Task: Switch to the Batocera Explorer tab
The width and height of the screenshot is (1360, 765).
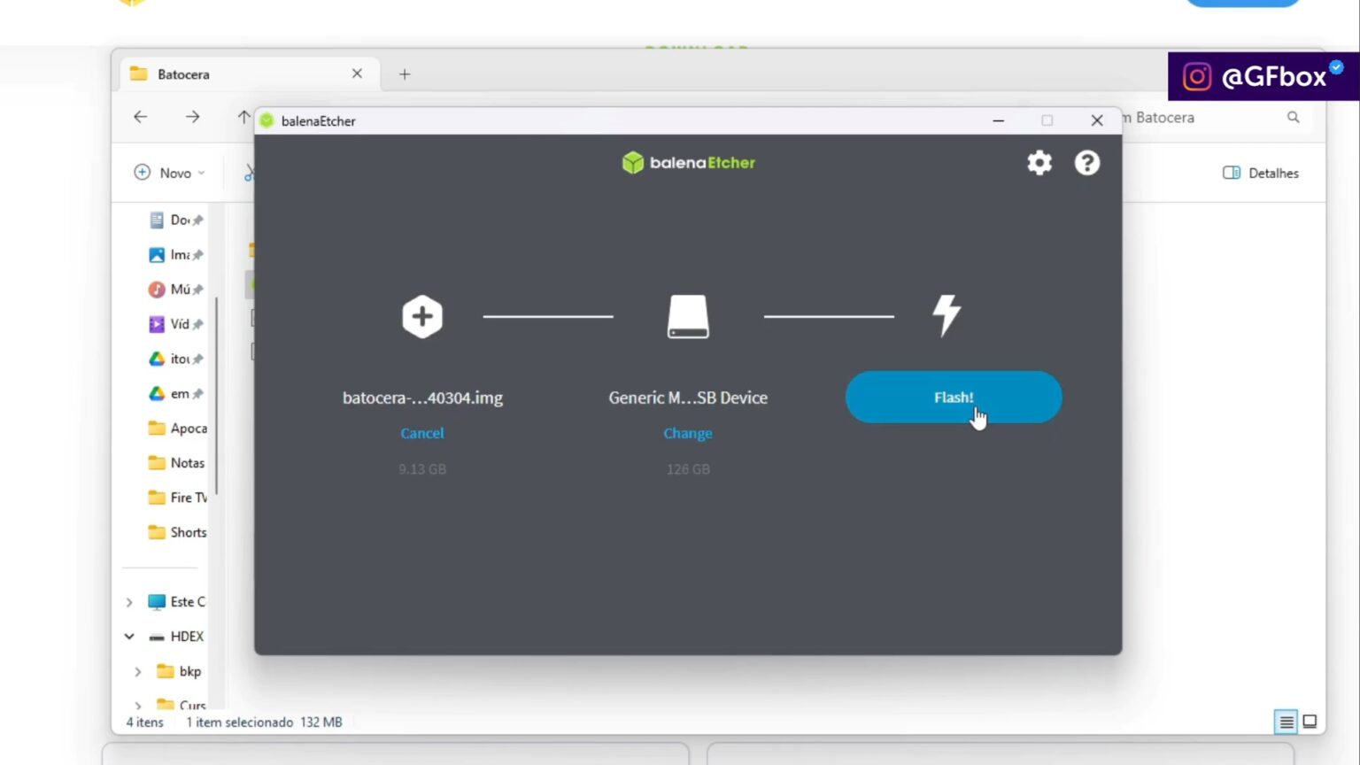Action: click(183, 74)
